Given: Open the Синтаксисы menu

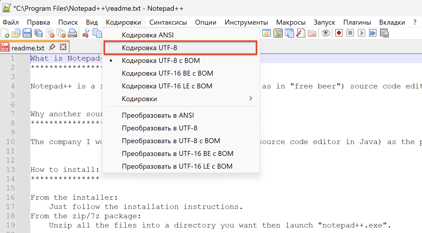Looking at the screenshot, I should pyautogui.click(x=168, y=22).
